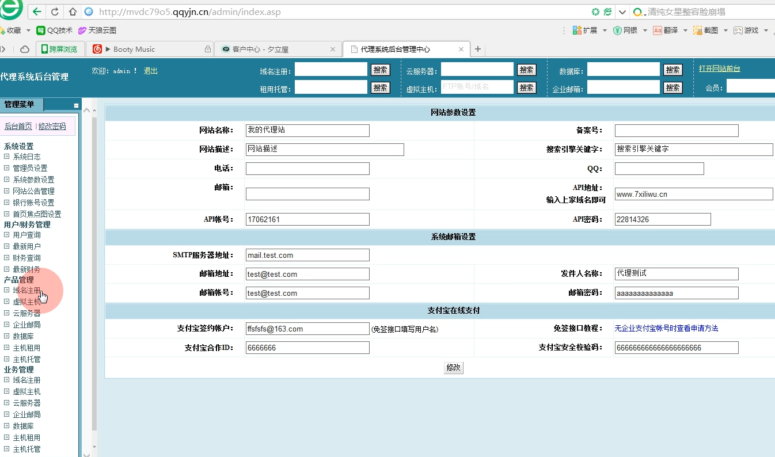This screenshot has width=775, height=457.
Task: Focus the 网站名称 input field
Action: point(307,131)
